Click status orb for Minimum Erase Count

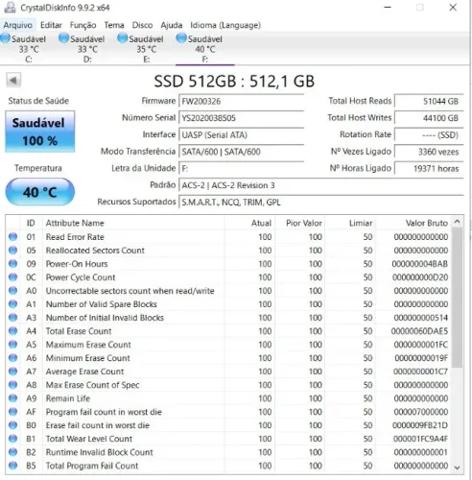(x=12, y=358)
